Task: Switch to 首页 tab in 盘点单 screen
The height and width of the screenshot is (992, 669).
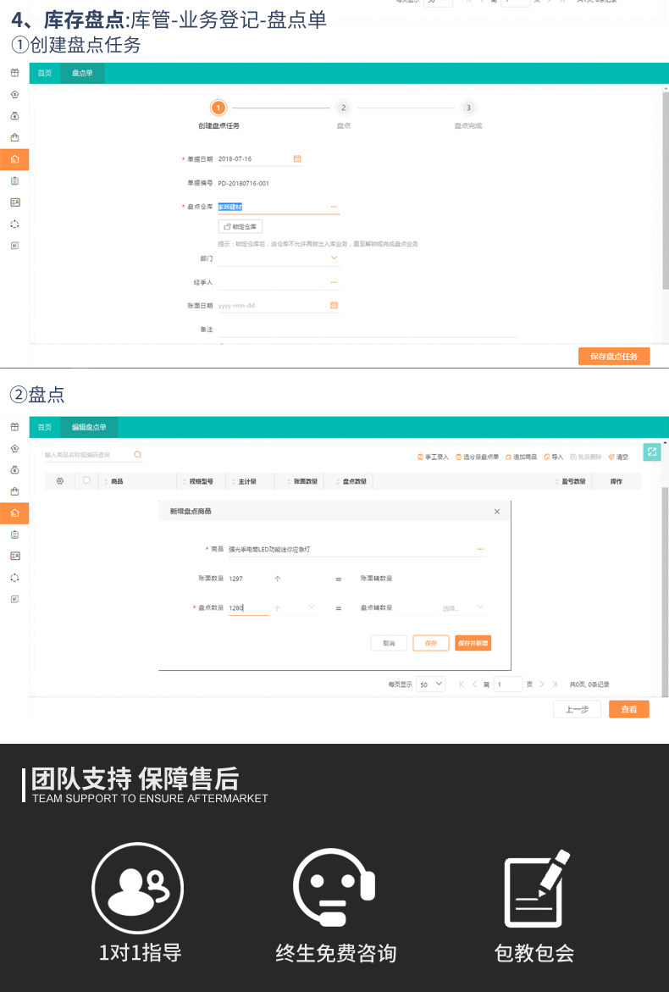Action: click(x=44, y=74)
